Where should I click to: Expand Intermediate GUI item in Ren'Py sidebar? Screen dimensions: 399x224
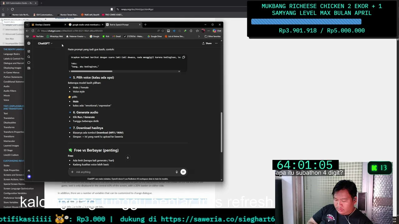coord(4,30)
